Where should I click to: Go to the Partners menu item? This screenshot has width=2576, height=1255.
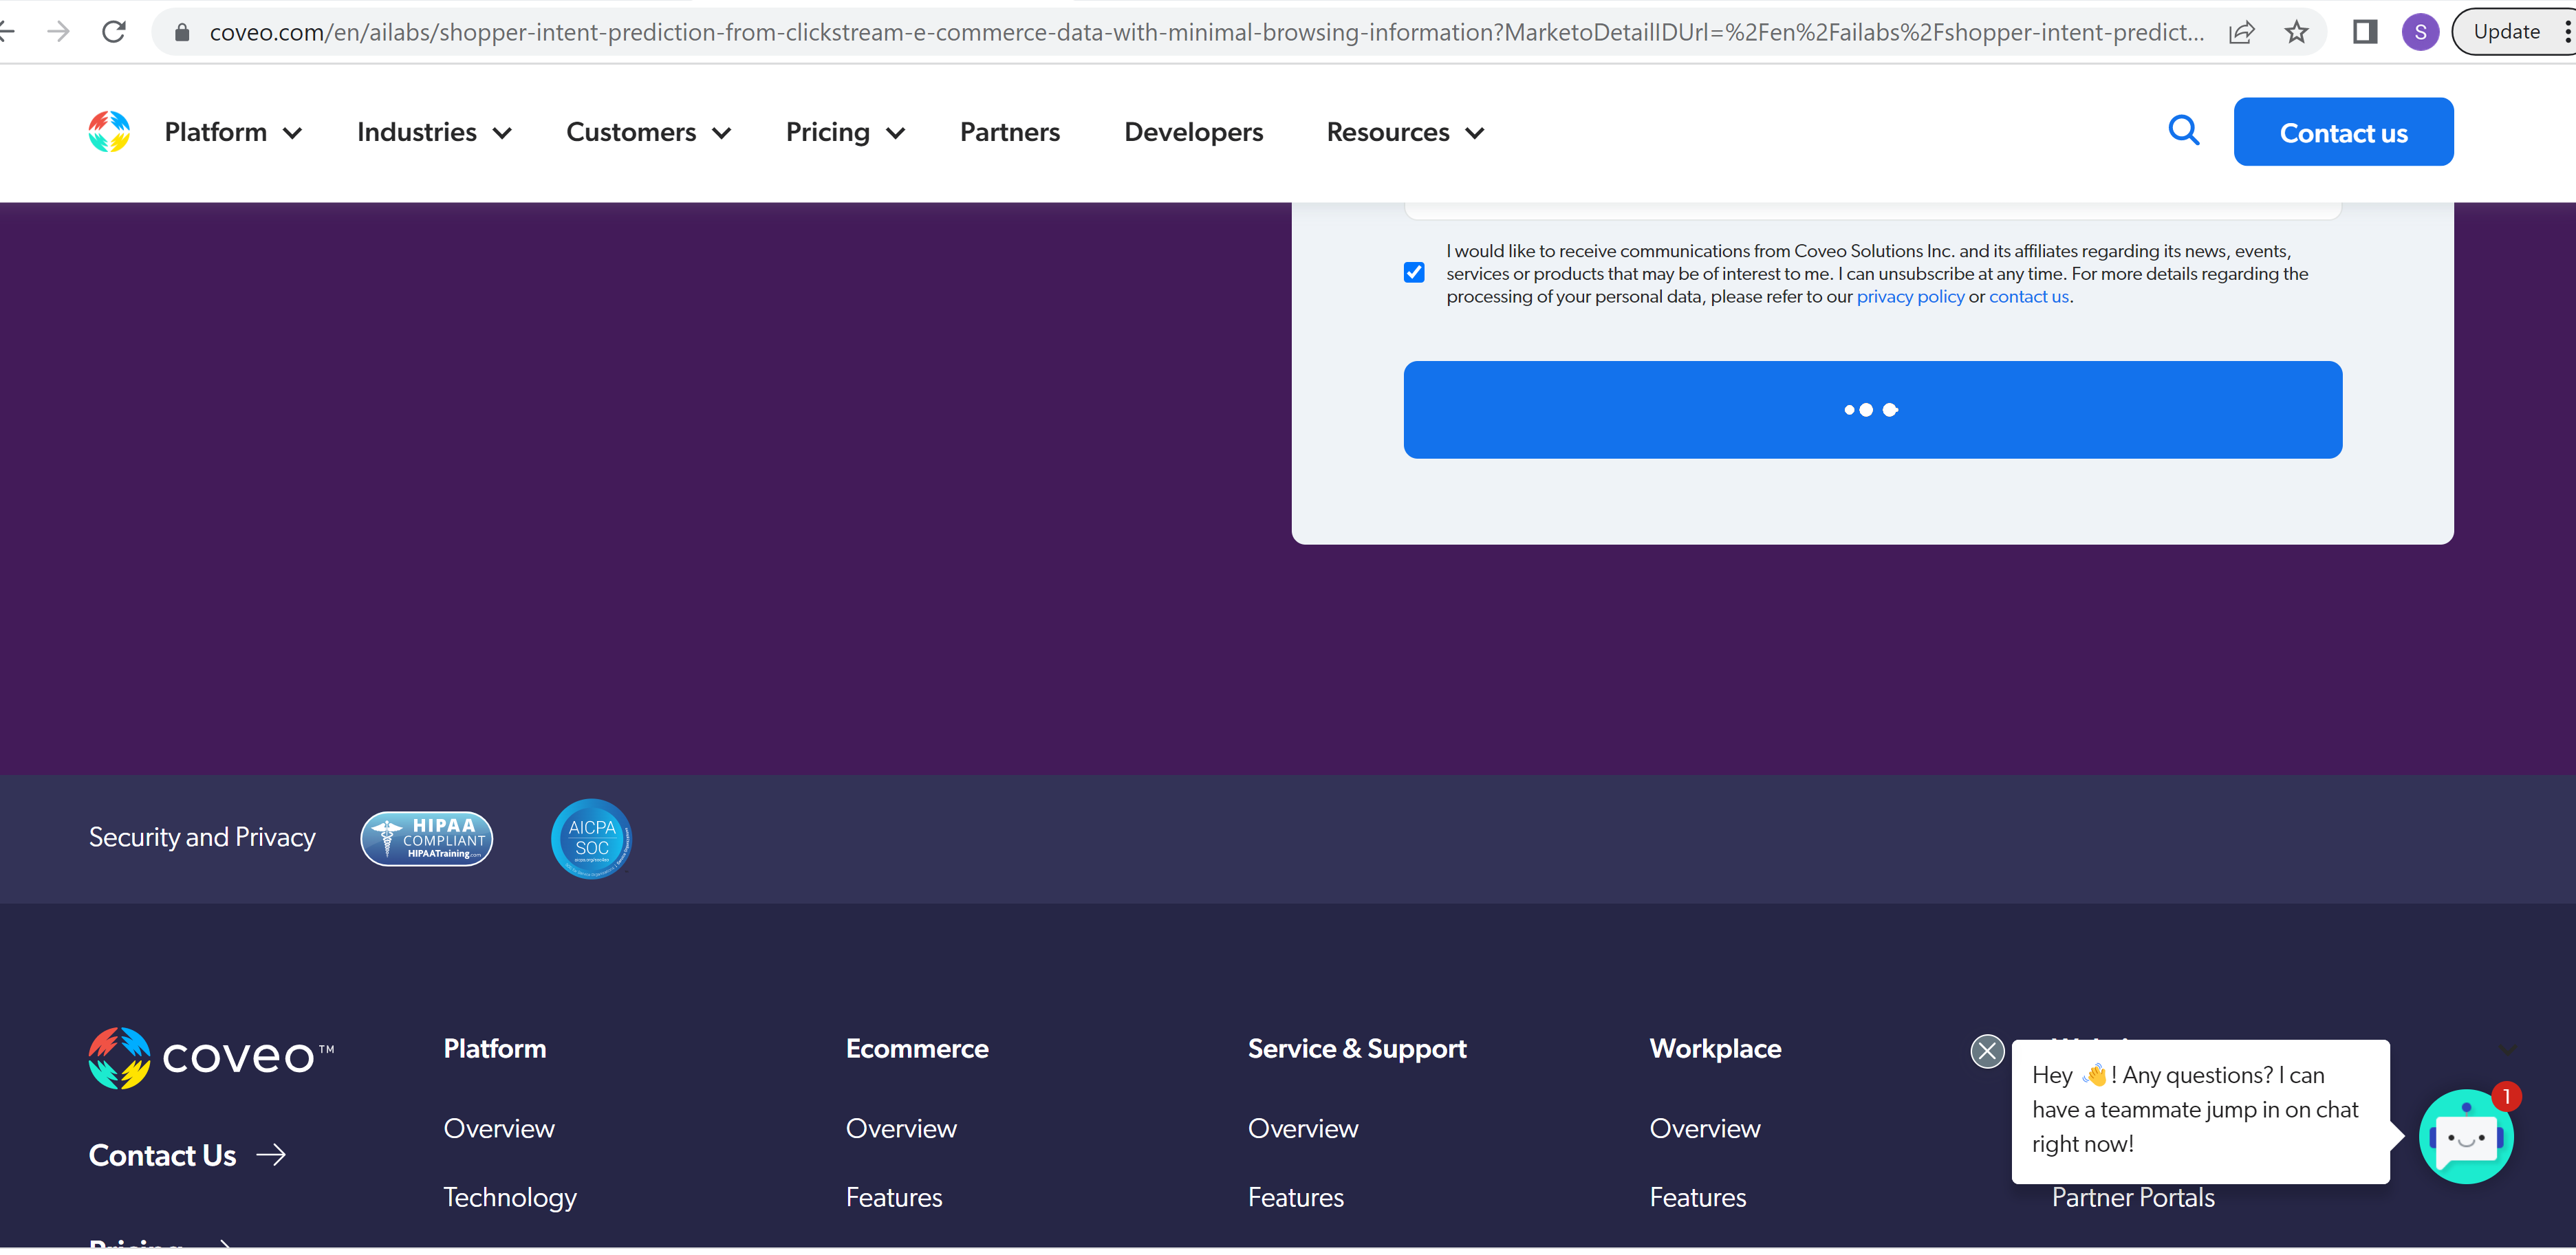(1009, 132)
